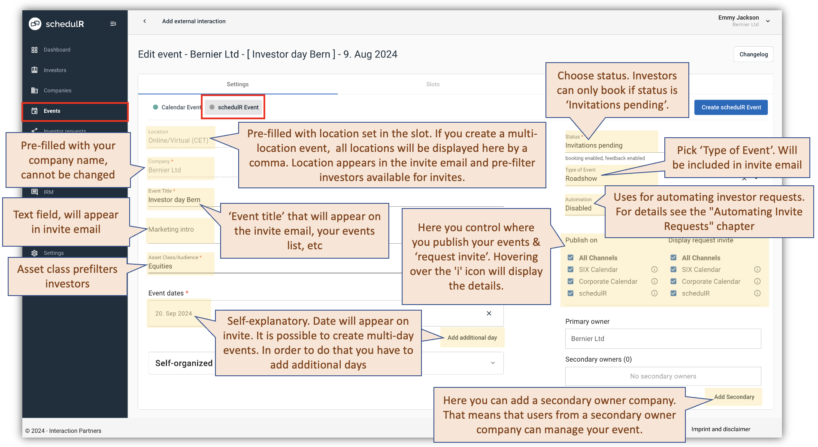Open Settings via the gear icon
This screenshot has width=818, height=447.
pos(35,253)
